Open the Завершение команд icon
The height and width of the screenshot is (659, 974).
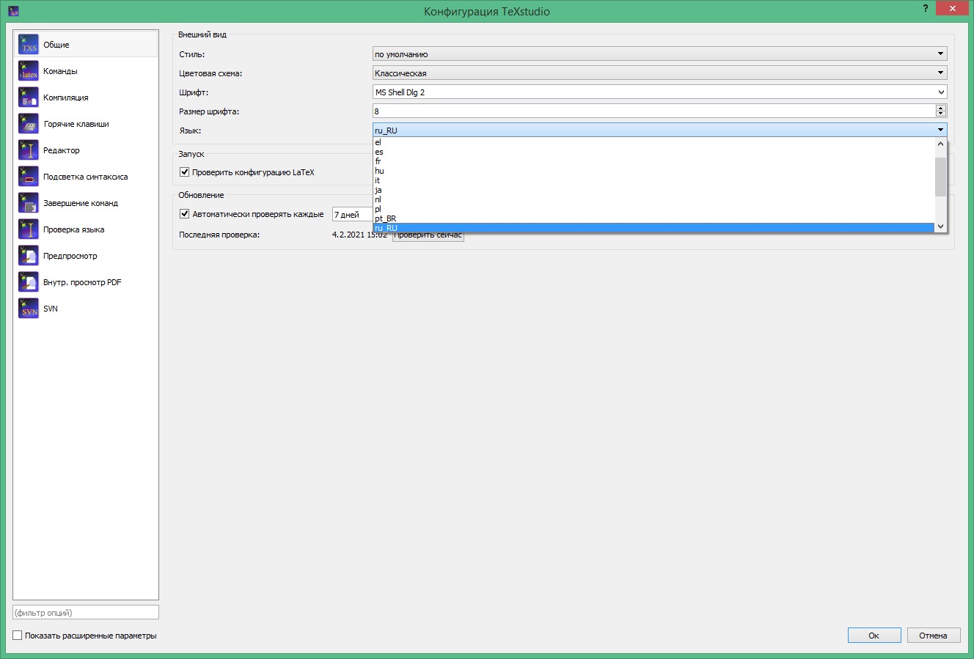[x=29, y=203]
